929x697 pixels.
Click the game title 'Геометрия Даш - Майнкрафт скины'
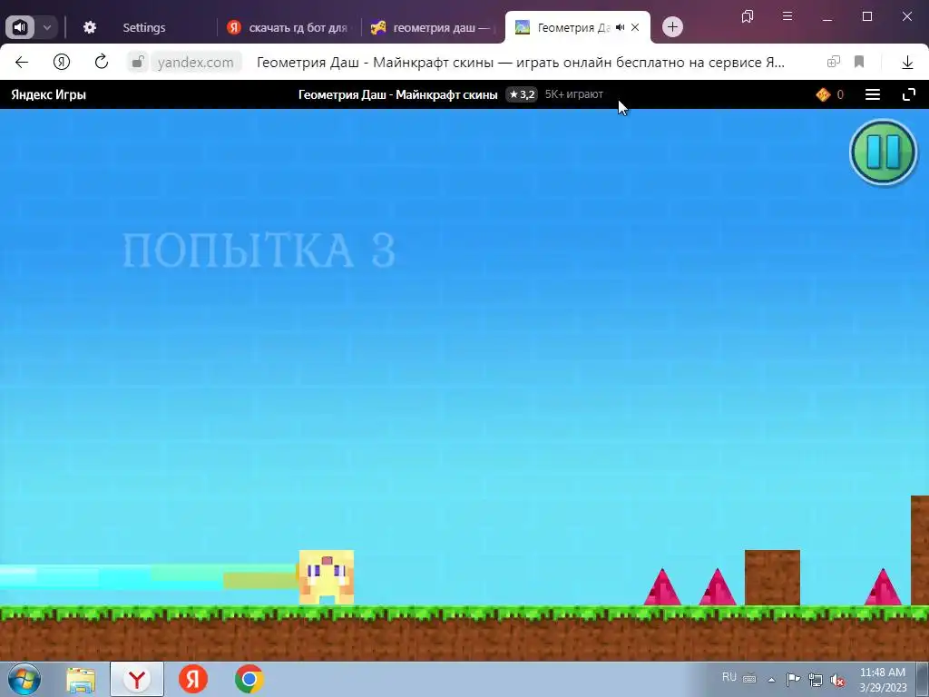pyautogui.click(x=397, y=94)
